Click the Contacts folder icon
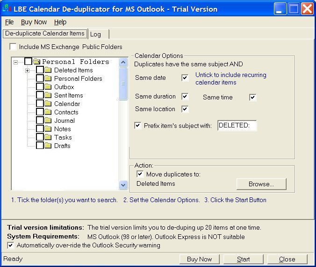Image resolution: width=316 pixels, height=267 pixels. 48,112
